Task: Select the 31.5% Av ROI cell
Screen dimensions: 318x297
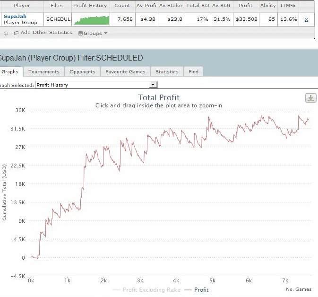Action: pyautogui.click(x=222, y=19)
